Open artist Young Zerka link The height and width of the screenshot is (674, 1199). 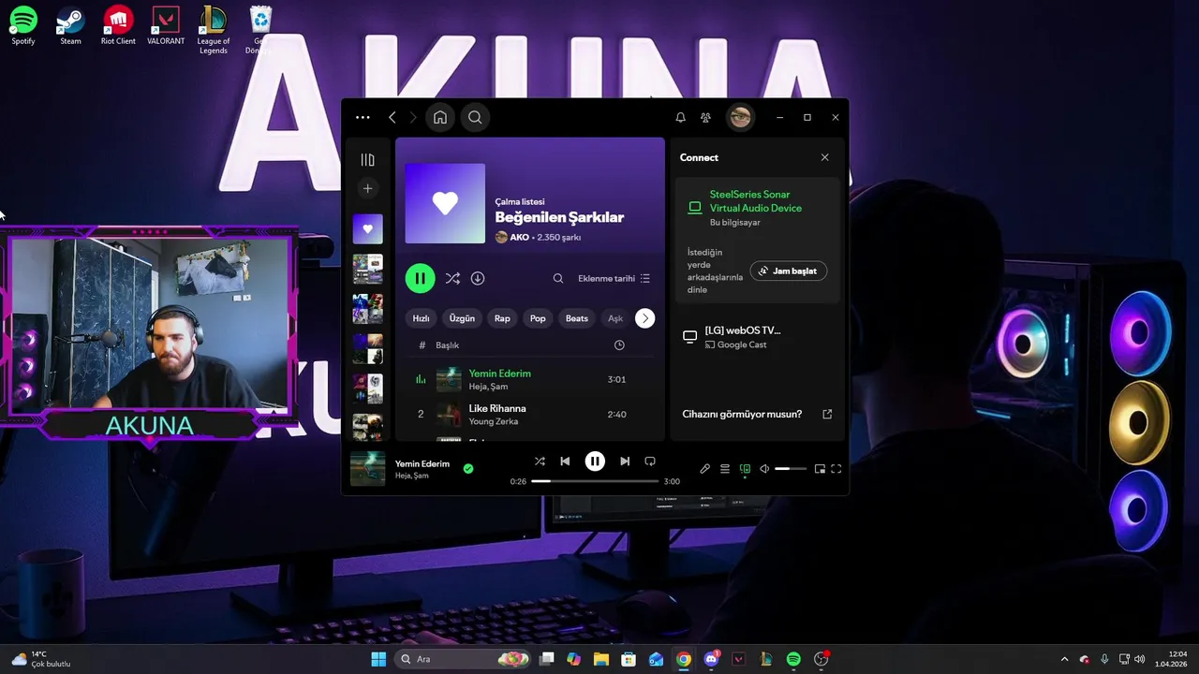(x=493, y=421)
